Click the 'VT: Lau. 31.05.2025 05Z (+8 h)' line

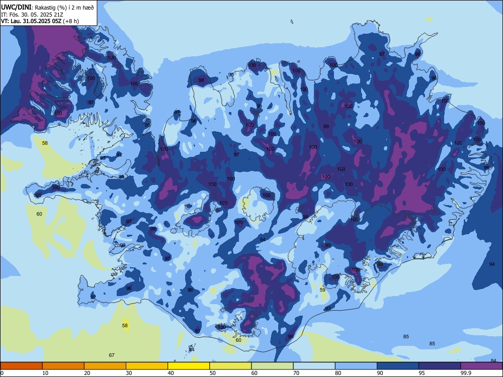tap(40, 21)
